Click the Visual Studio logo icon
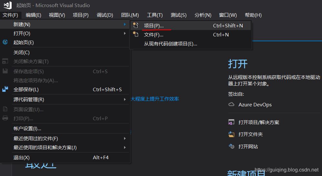The width and height of the screenshot is (322, 176). [8, 5]
